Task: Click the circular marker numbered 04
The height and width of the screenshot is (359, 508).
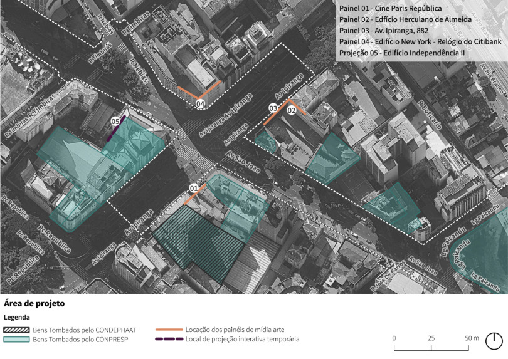Action: pos(200,103)
